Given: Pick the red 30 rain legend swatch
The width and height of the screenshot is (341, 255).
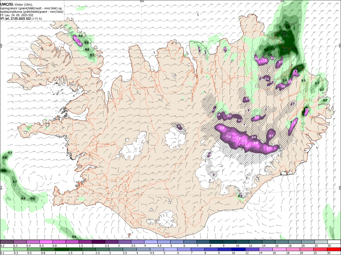Looking at the screenshot, I should coord(334,249).
